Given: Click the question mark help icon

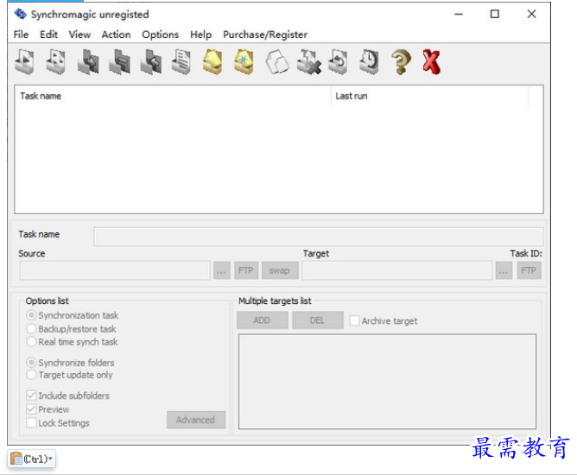Looking at the screenshot, I should pos(401,61).
